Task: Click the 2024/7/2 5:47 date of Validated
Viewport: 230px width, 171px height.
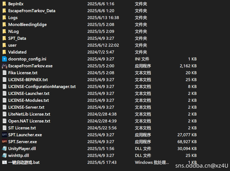Action: click(x=101, y=52)
